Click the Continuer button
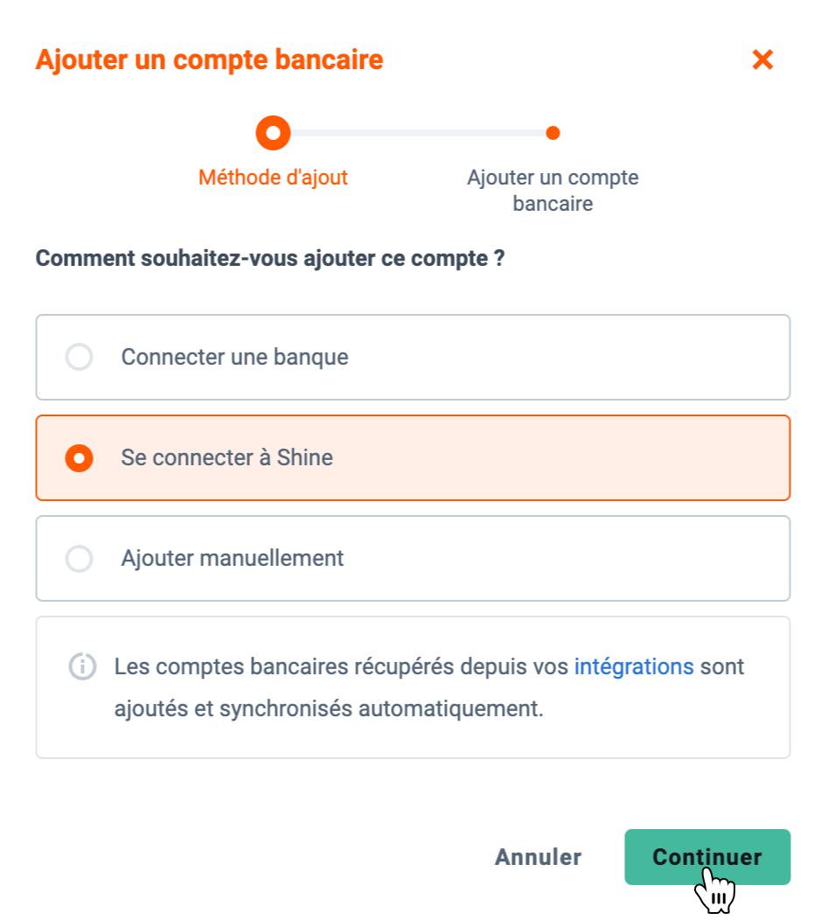This screenshot has width=828, height=920. click(x=707, y=857)
